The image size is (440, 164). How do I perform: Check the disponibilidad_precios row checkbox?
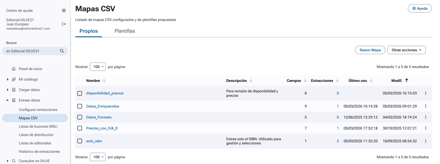pyautogui.click(x=80, y=93)
